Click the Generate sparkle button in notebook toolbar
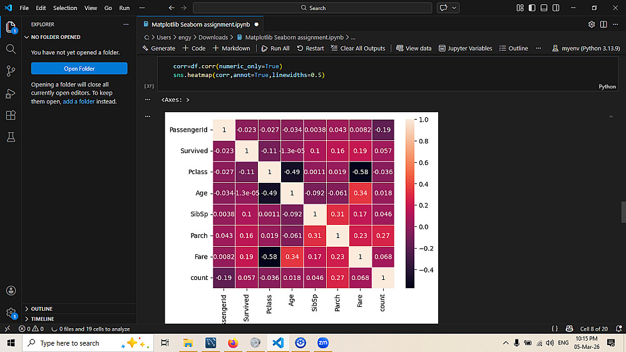The width and height of the screenshot is (626, 352). click(x=158, y=48)
